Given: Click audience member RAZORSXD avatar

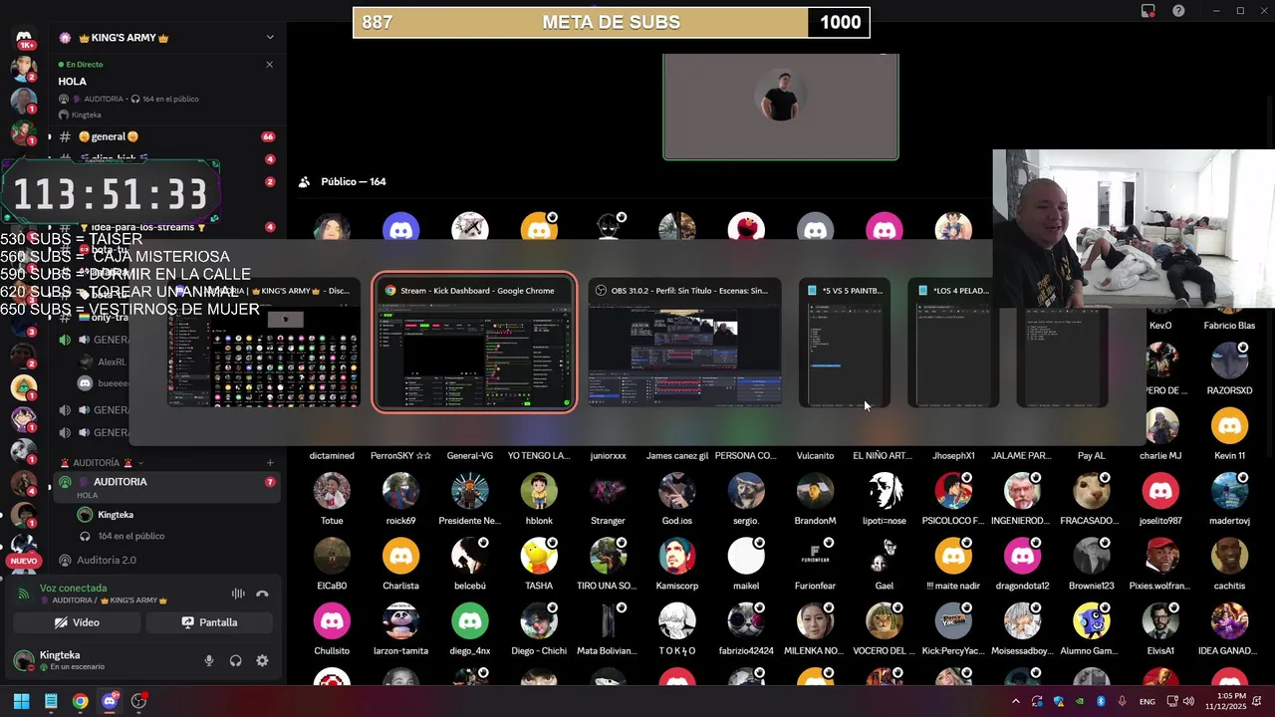Looking at the screenshot, I should [1229, 360].
